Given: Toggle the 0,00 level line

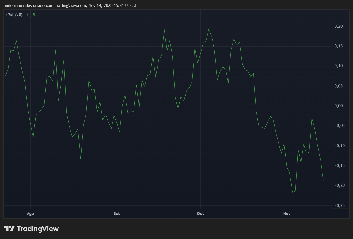Looking at the screenshot, I should coord(339,105).
